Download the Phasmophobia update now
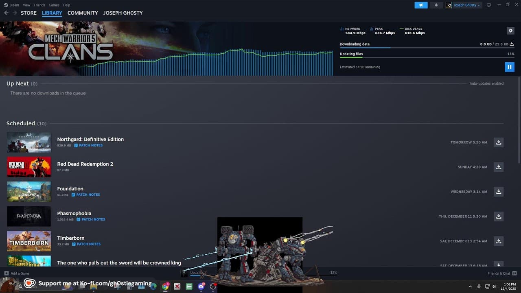Image resolution: width=521 pixels, height=293 pixels. pos(499,216)
